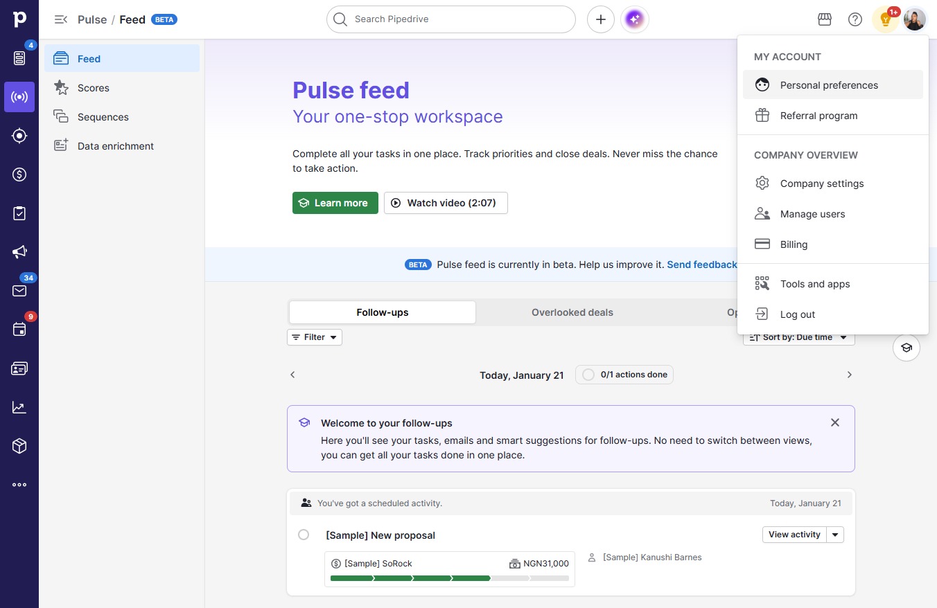Click the user profile avatar
The image size is (937, 608).
915,19
